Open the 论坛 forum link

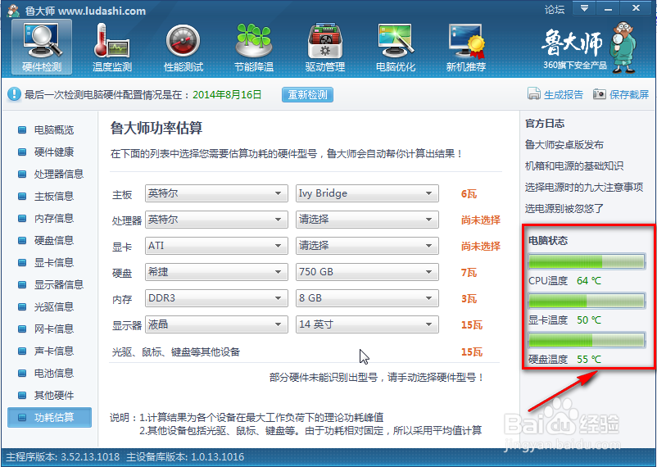(x=555, y=9)
